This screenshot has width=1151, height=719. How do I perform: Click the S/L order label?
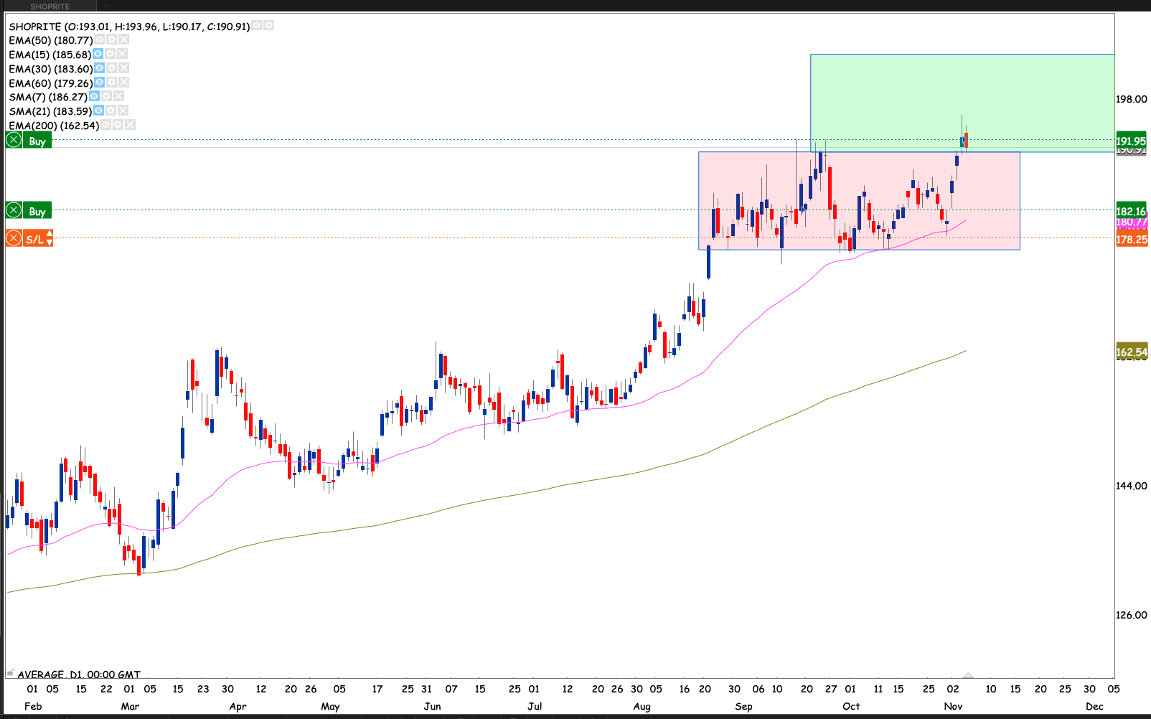click(34, 239)
